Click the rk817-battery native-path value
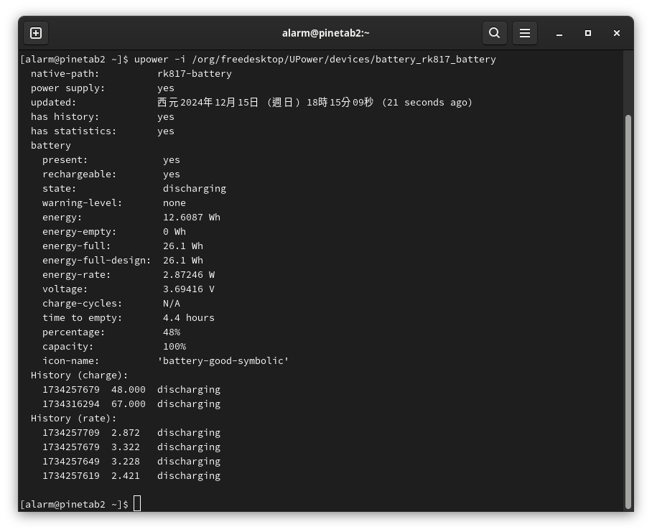This screenshot has width=652, height=532. point(195,73)
